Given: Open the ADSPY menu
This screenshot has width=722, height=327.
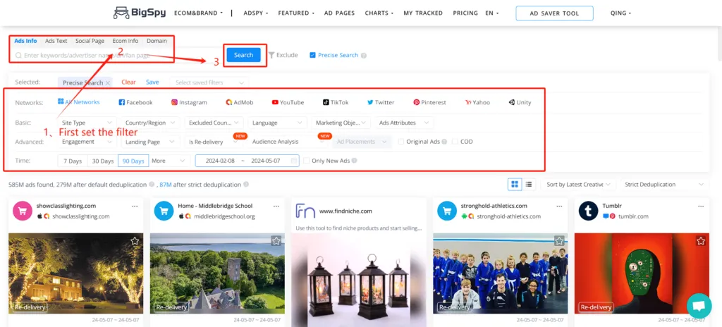Looking at the screenshot, I should 255,13.
